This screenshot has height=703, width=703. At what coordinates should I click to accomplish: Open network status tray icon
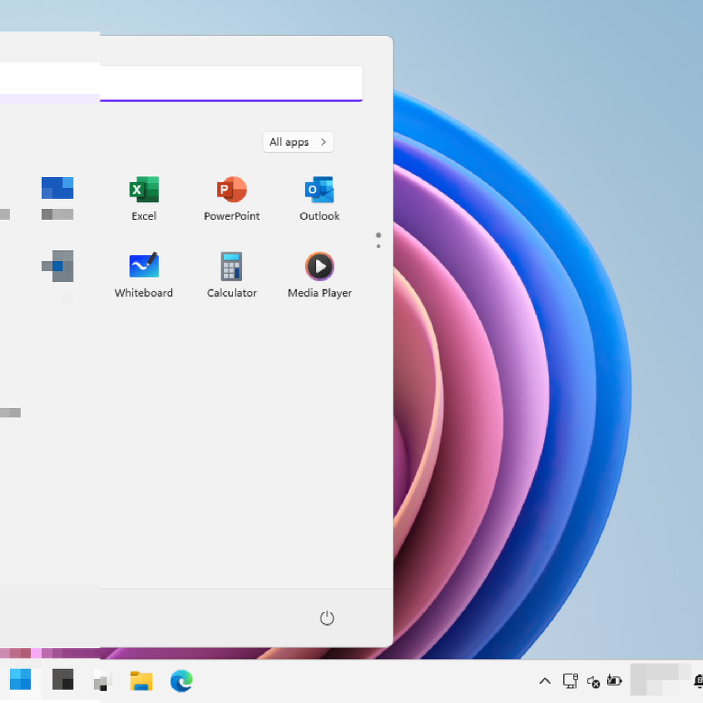click(x=571, y=681)
